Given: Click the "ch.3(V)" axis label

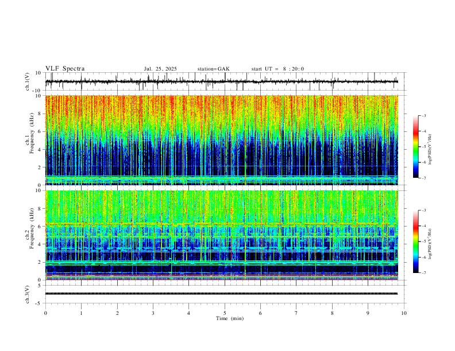Looking at the screenshot, I should pyautogui.click(x=28, y=294).
